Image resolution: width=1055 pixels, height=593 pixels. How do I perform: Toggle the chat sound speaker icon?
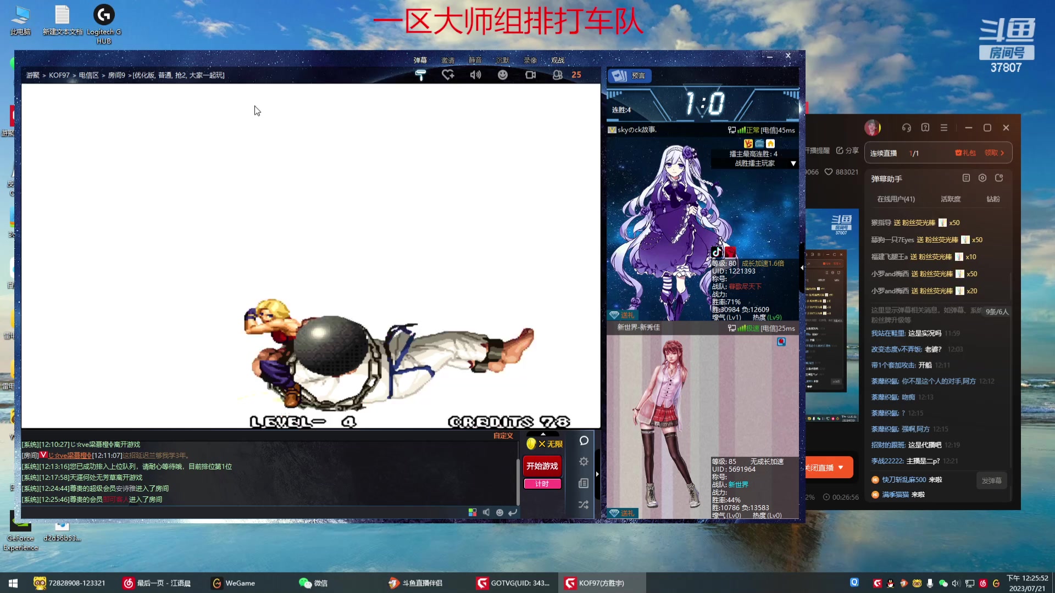(486, 512)
